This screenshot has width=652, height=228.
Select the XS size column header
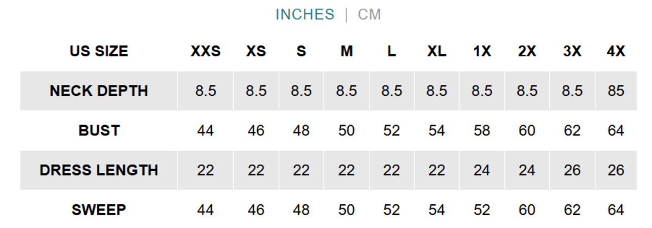click(x=256, y=51)
